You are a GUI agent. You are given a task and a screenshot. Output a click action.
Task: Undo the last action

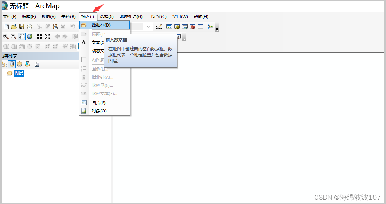(x=73, y=26)
